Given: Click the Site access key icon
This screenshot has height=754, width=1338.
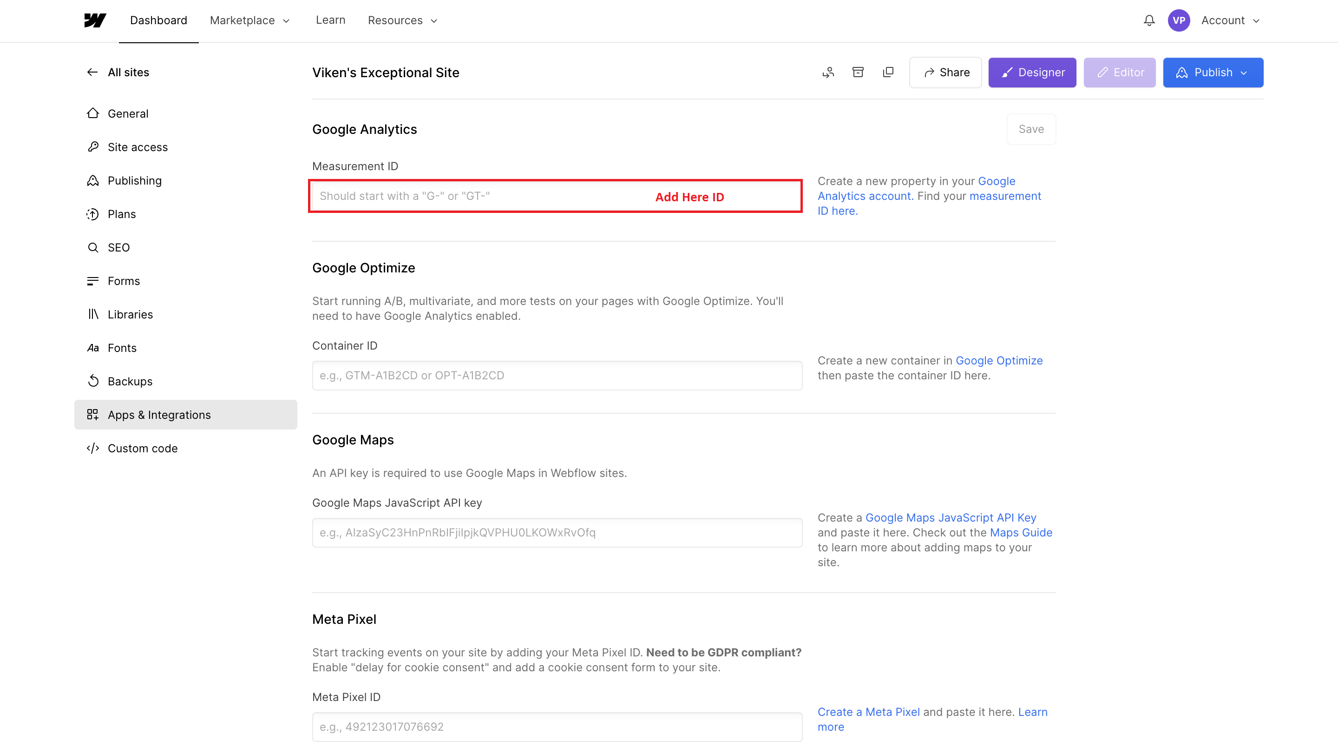Looking at the screenshot, I should (x=93, y=147).
